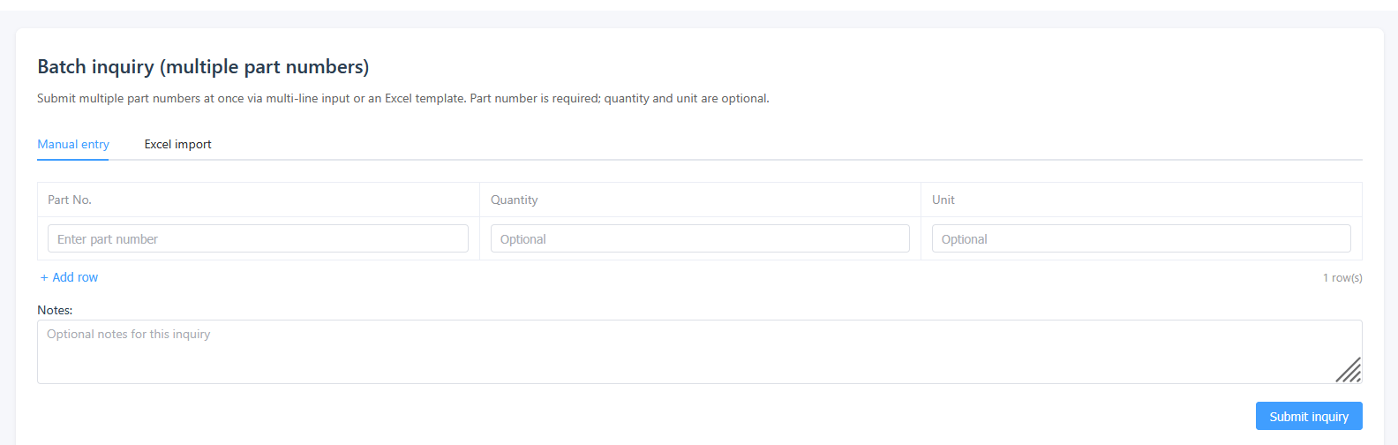Click the Part No. column header
The image size is (1398, 445).
70,200
